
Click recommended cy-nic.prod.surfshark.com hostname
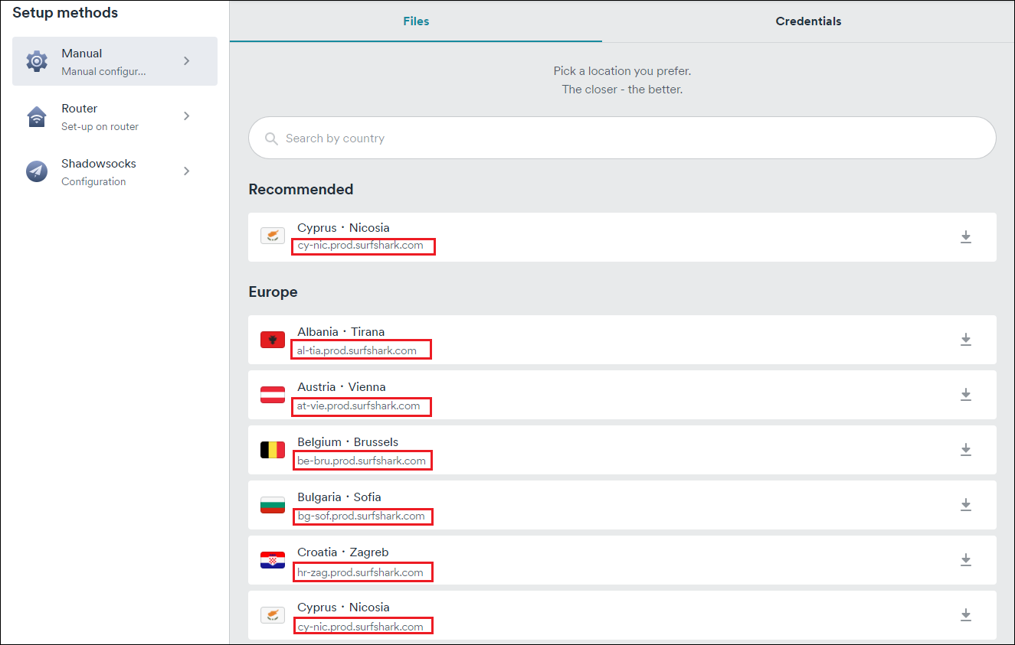pyautogui.click(x=360, y=246)
